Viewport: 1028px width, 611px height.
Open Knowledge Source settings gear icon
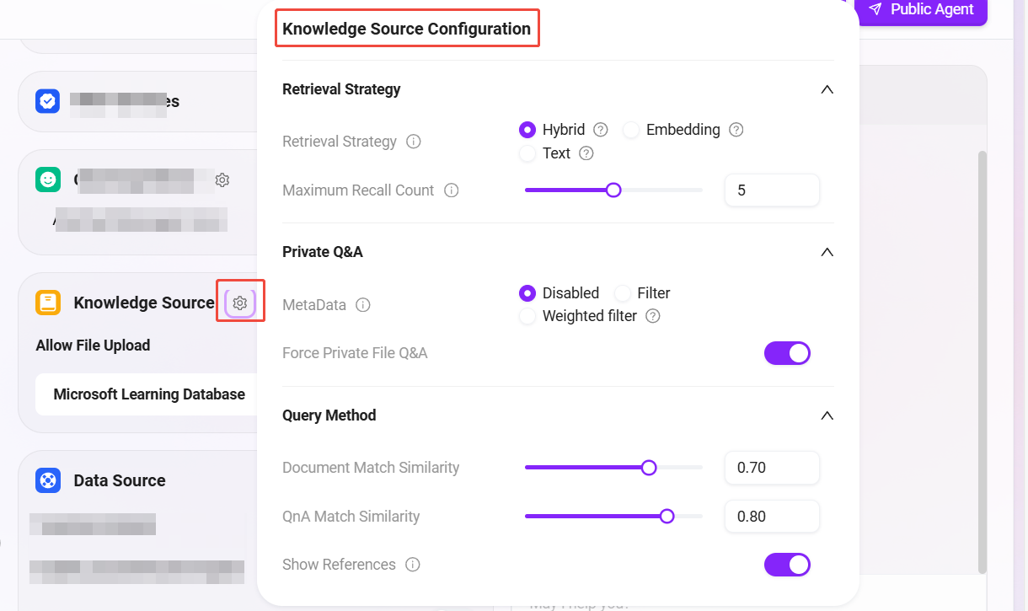(240, 303)
